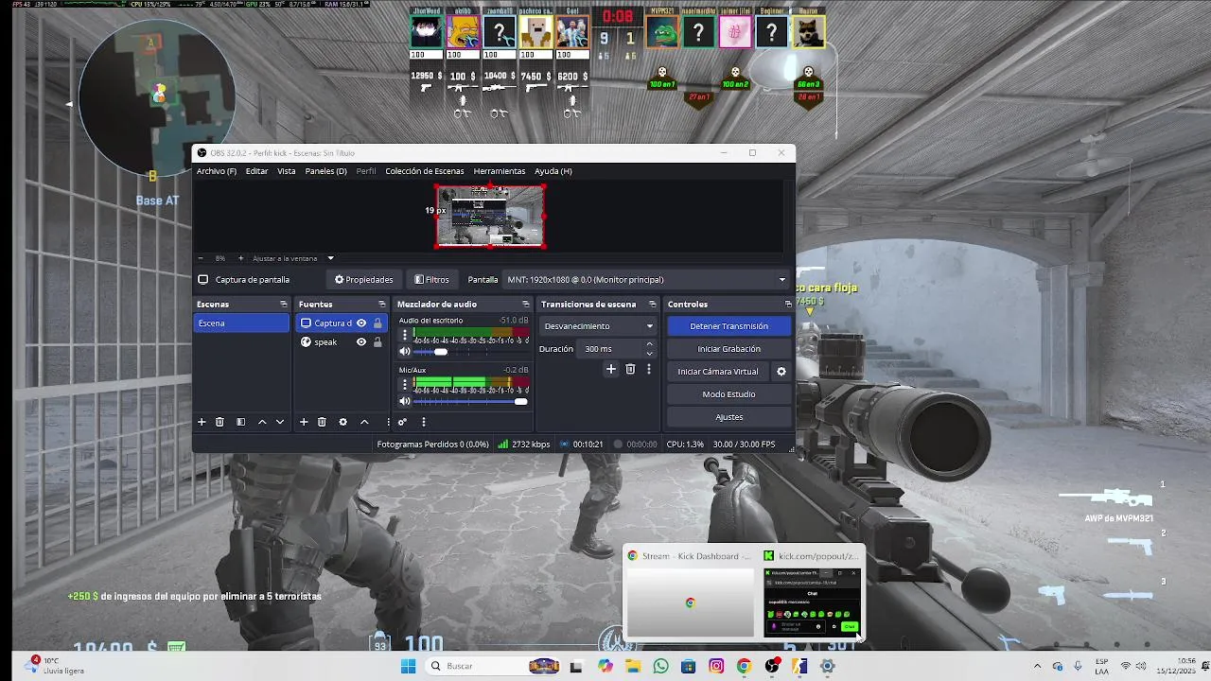Open Filtros for the selected source
1211x681 pixels.
click(x=431, y=280)
